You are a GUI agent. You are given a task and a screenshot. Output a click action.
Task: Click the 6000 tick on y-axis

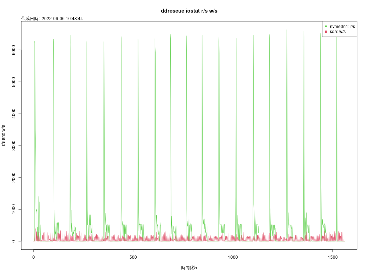[x=14, y=50]
